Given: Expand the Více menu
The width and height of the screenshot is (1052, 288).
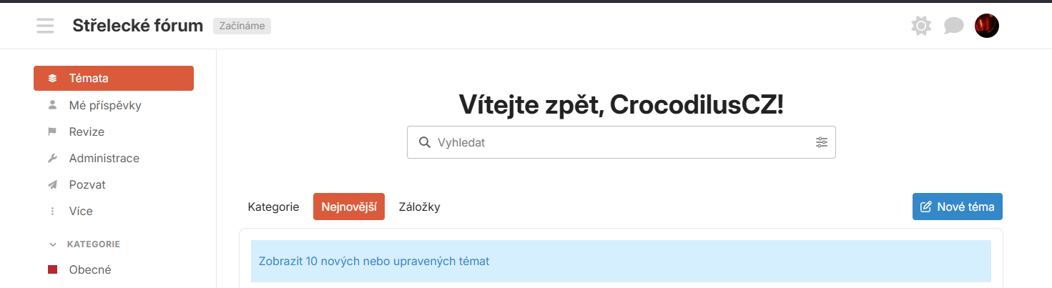Looking at the screenshot, I should [x=114, y=211].
